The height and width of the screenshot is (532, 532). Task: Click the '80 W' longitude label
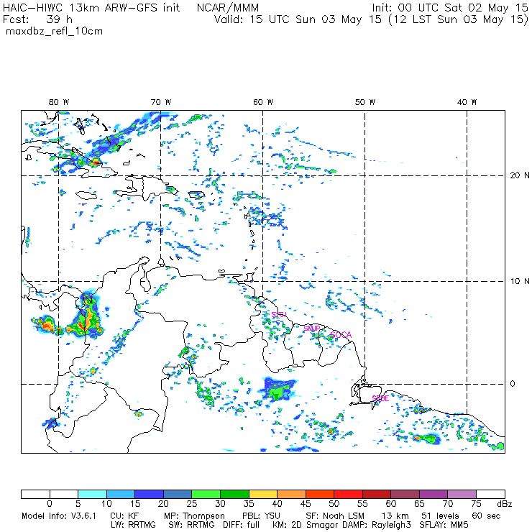59,102
